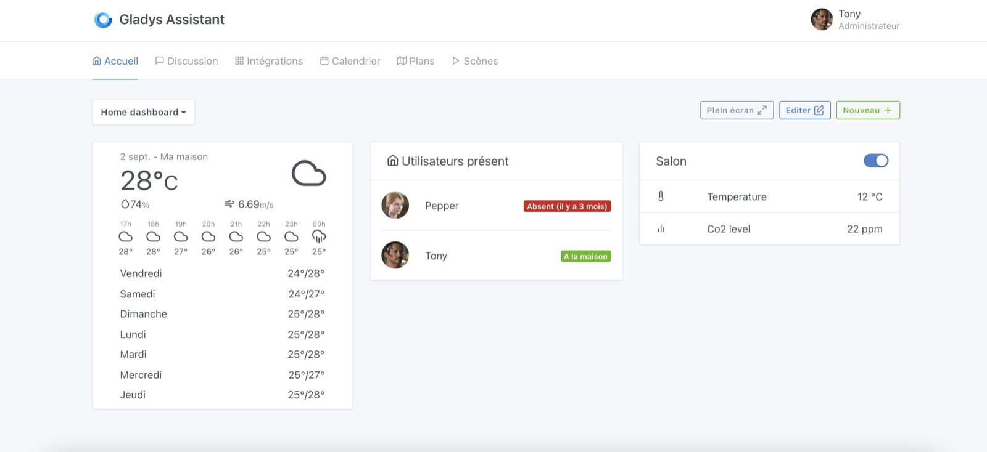This screenshot has width=987, height=452.
Task: Switch to the Intégrations tab
Action: point(269,61)
